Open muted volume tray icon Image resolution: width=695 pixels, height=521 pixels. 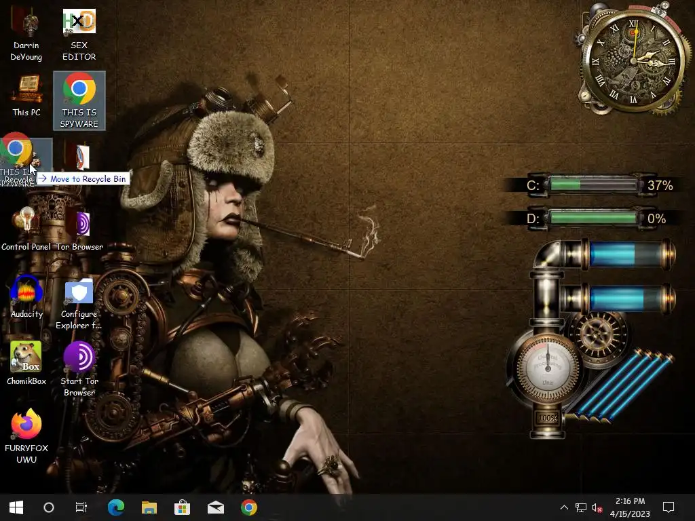[597, 507]
